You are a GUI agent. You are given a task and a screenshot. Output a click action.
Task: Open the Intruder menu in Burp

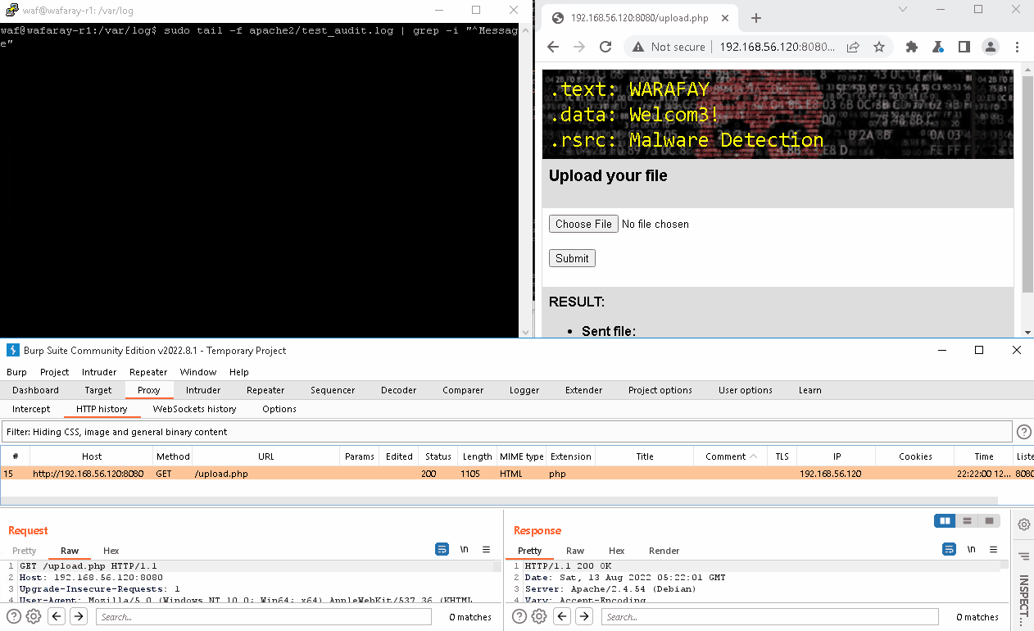99,372
